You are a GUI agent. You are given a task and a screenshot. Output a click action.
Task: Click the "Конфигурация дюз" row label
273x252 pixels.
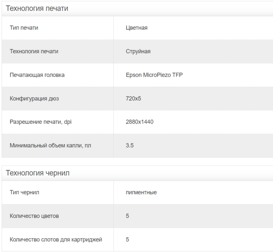[x=34, y=98]
